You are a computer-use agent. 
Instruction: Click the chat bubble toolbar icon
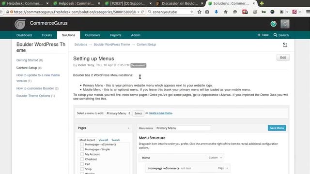(x=235, y=12)
